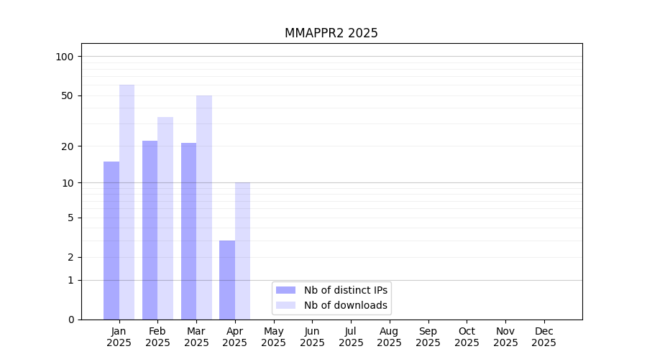Click the 0 tick on the y-axis
Image resolution: width=647 pixels, height=359 pixels.
pos(70,320)
